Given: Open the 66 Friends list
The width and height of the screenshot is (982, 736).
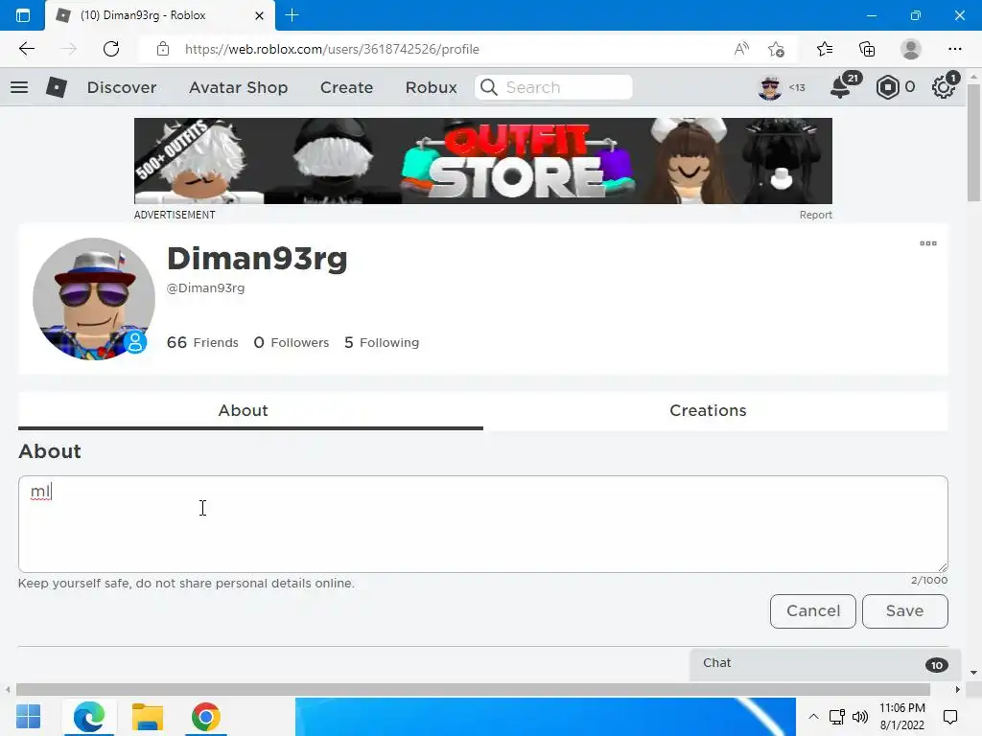Looking at the screenshot, I should [x=202, y=342].
